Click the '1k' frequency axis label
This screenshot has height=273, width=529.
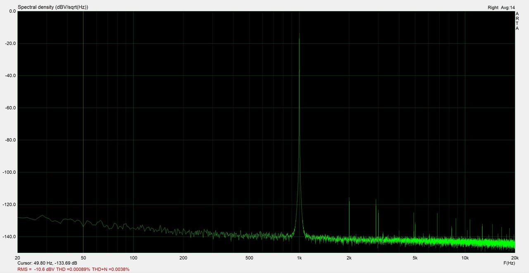pyautogui.click(x=299, y=258)
